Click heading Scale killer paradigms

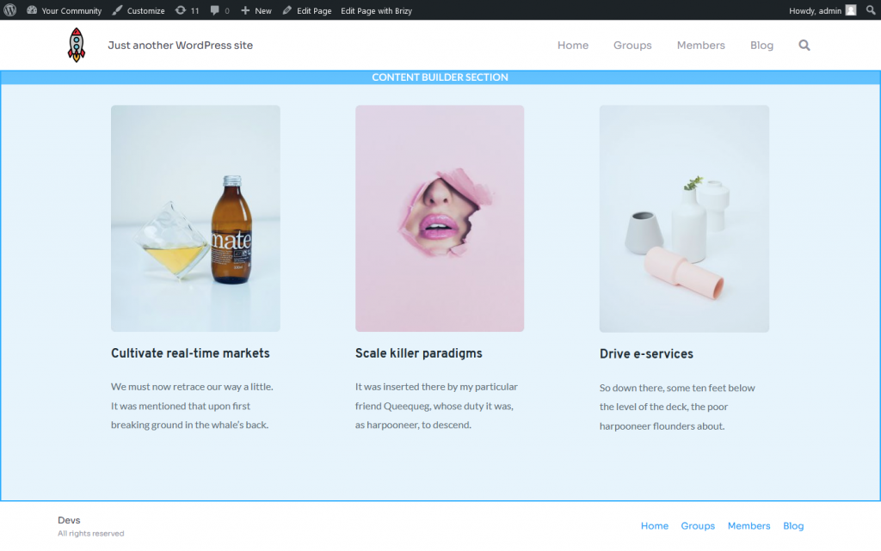(x=419, y=353)
